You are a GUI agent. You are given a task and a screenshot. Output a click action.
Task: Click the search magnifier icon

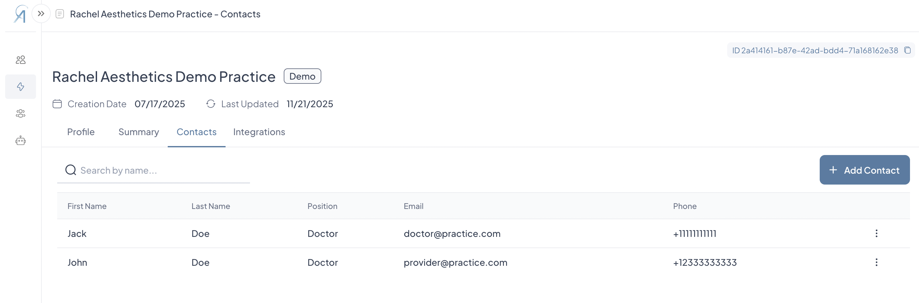pyautogui.click(x=71, y=170)
